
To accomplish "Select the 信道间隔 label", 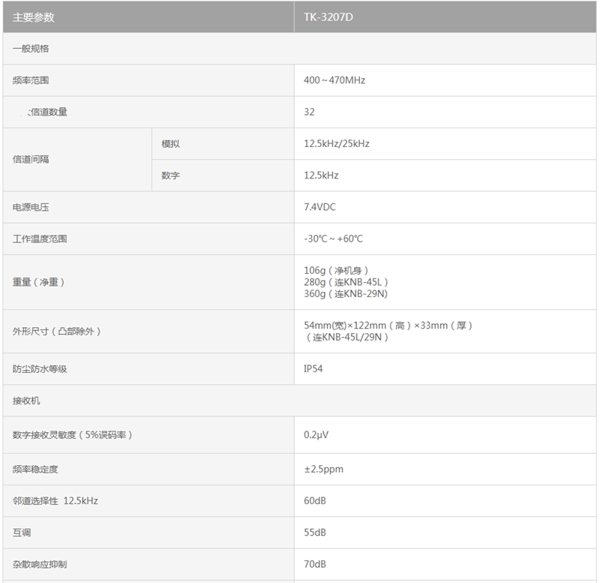I will 31,159.
